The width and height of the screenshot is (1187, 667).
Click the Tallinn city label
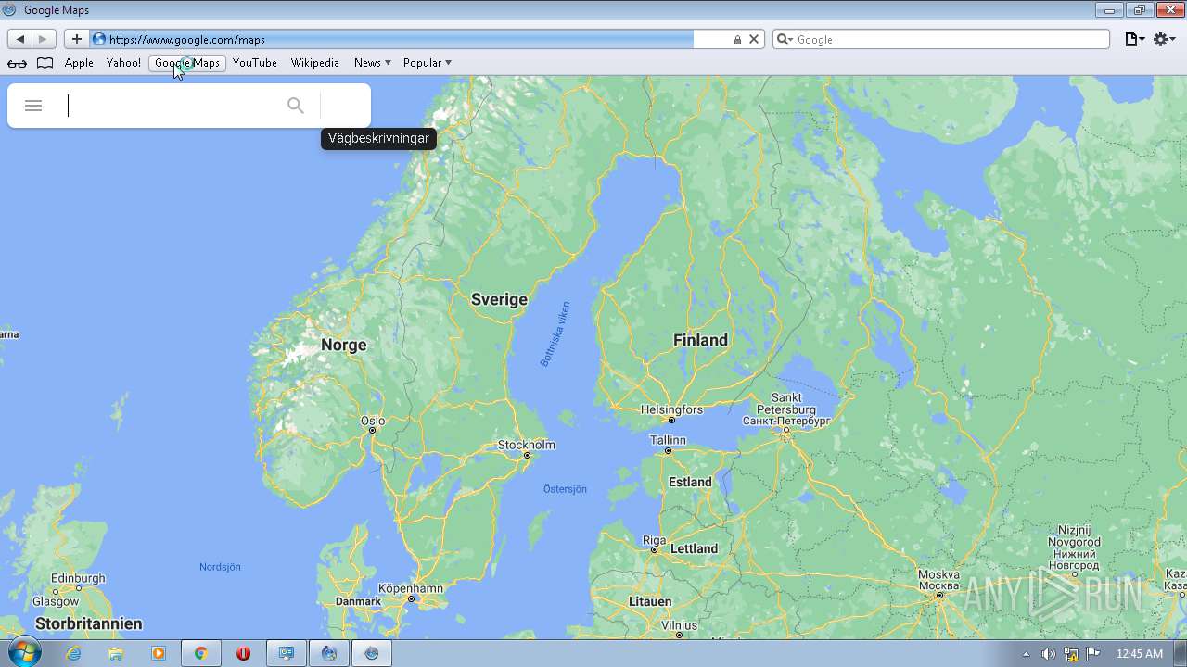668,440
